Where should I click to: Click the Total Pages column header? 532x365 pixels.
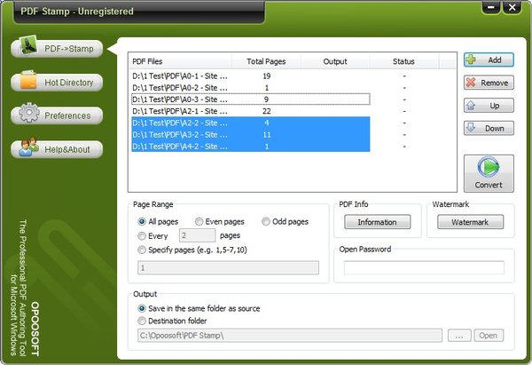pos(266,61)
